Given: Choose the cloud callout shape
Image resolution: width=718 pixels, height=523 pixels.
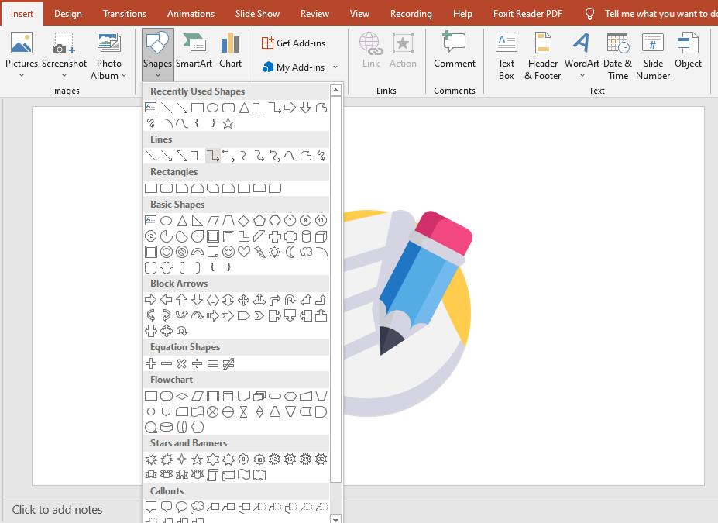Looking at the screenshot, I should coord(198,508).
